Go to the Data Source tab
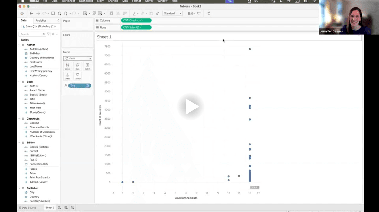This screenshot has height=212, width=379. [x=28, y=208]
